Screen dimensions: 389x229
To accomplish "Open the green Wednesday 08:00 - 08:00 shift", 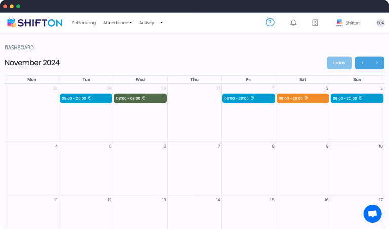I will tap(140, 98).
